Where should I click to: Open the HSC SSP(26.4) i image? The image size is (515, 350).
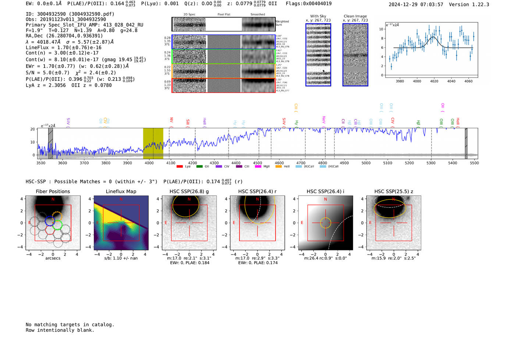(326, 223)
